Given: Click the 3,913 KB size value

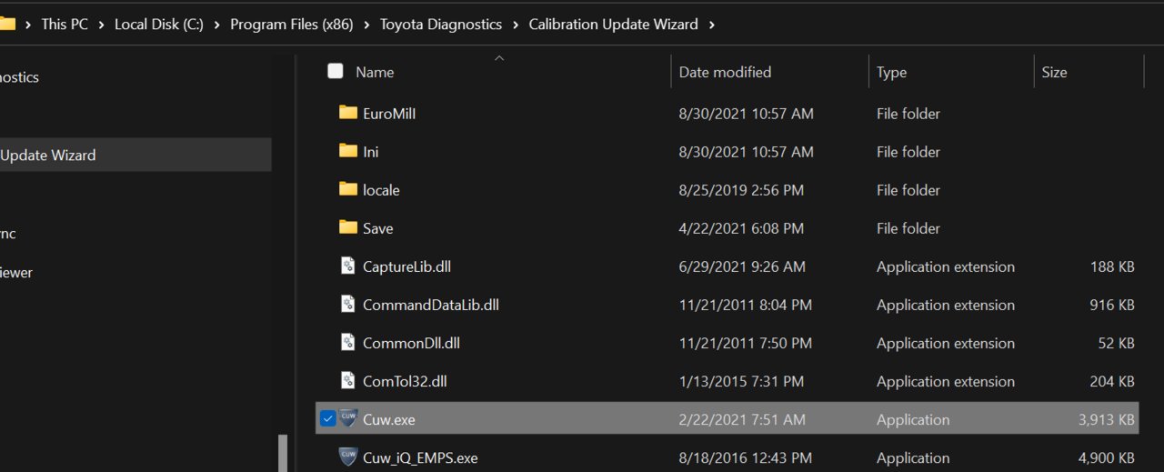Looking at the screenshot, I should (x=1106, y=419).
